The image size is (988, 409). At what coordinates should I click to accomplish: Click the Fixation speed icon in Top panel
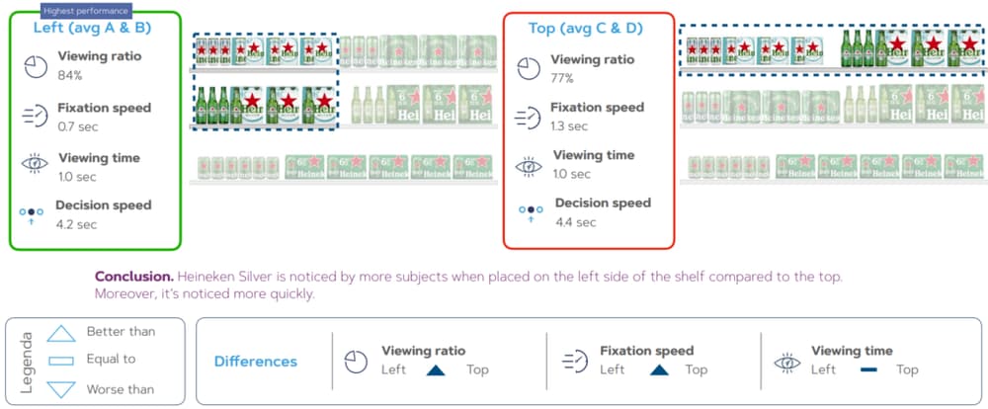[x=529, y=116]
